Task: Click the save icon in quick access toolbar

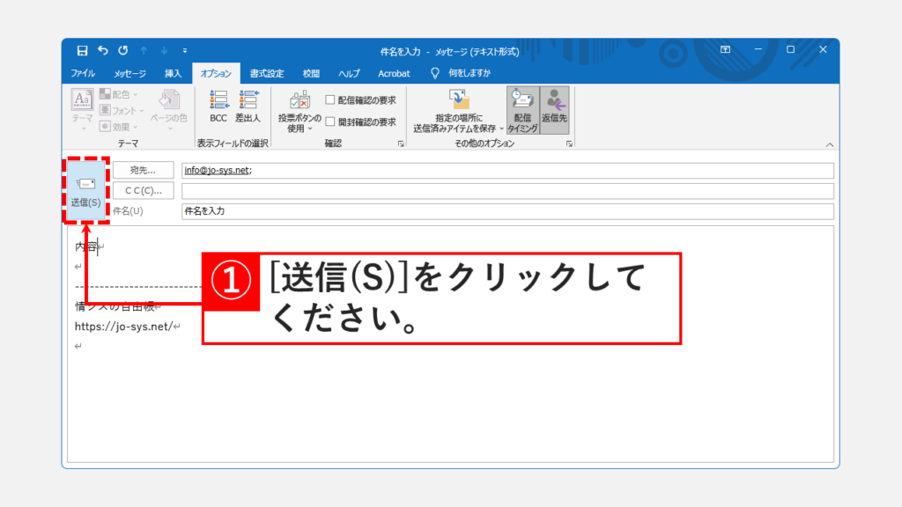Action: [82, 50]
